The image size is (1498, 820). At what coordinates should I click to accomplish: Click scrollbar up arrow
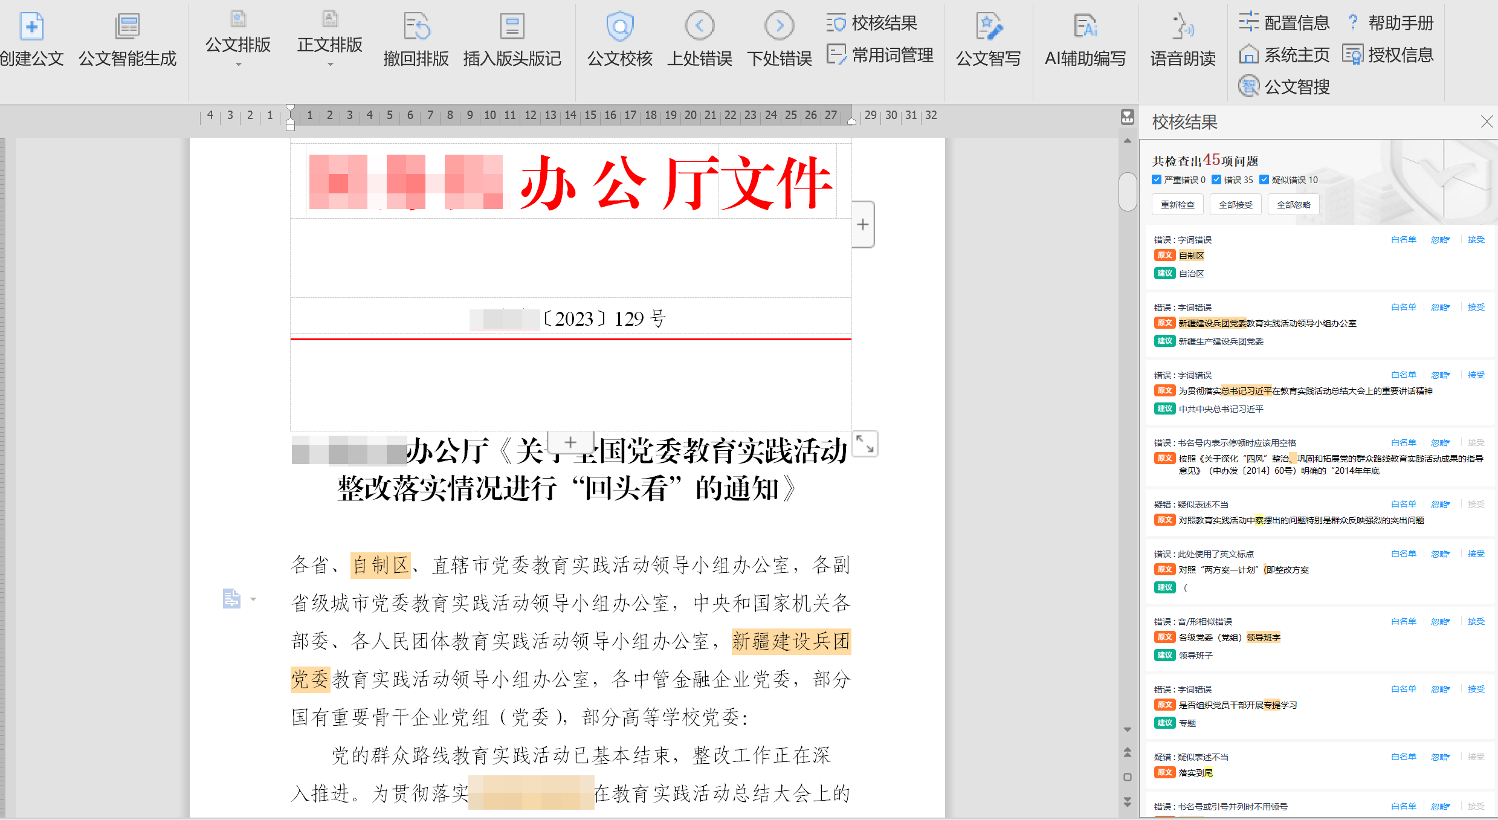click(x=1127, y=141)
